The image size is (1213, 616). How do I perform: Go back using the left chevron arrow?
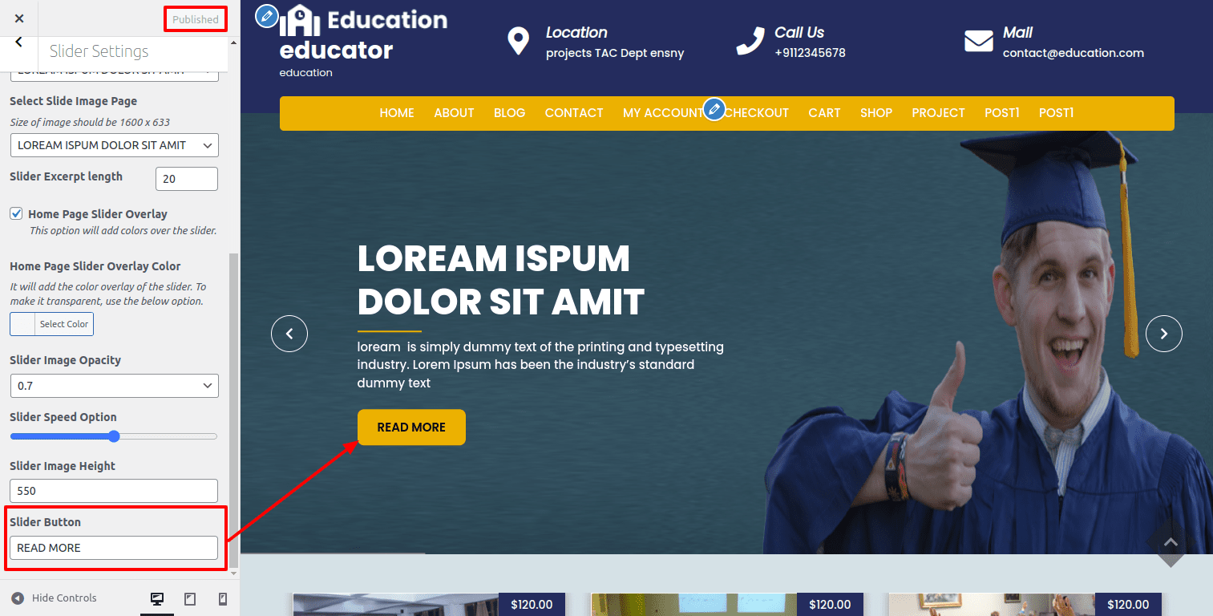click(x=19, y=43)
